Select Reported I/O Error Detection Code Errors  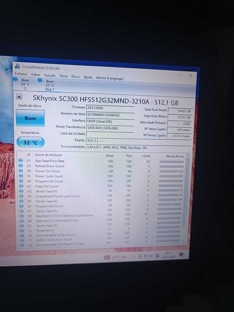click(64, 215)
